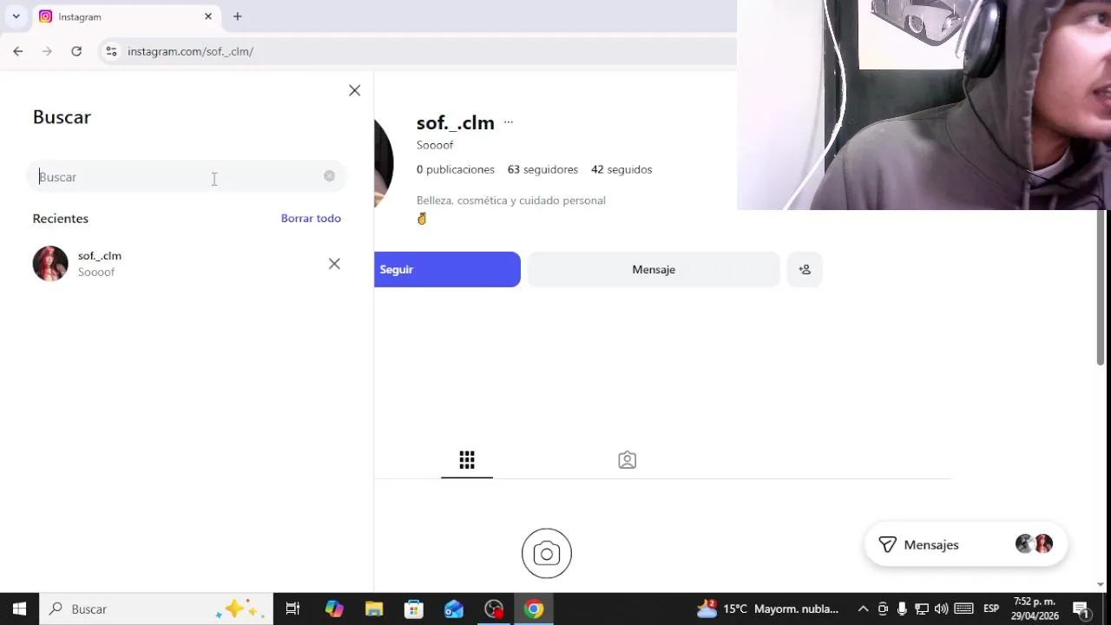Show hidden system tray icons
Screen dimensions: 1111x625
pos(863,609)
